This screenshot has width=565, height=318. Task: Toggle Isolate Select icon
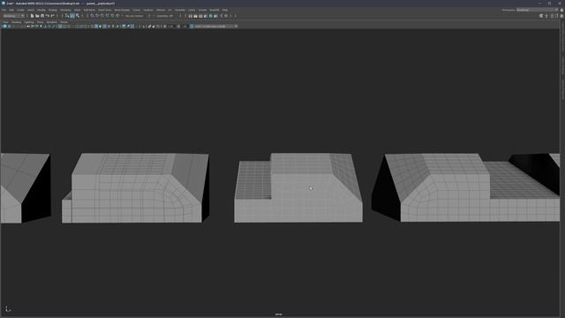coord(143,26)
